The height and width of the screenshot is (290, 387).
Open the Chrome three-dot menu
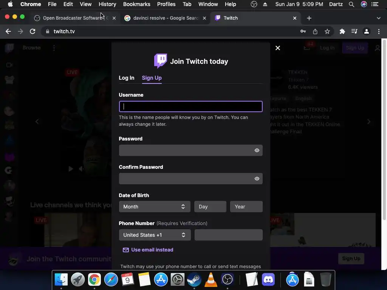pyautogui.click(x=379, y=31)
